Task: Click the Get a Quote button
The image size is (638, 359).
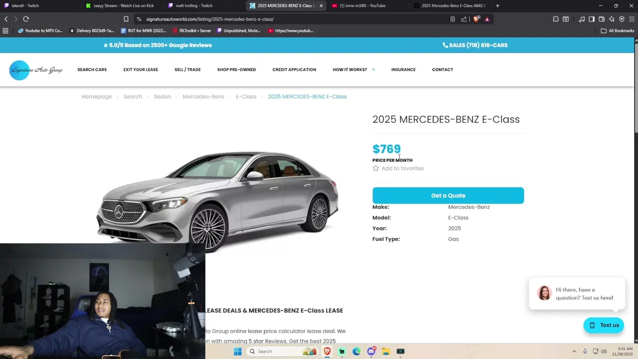Action: [448, 195]
